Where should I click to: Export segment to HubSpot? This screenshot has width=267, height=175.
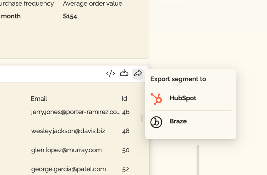click(x=191, y=98)
